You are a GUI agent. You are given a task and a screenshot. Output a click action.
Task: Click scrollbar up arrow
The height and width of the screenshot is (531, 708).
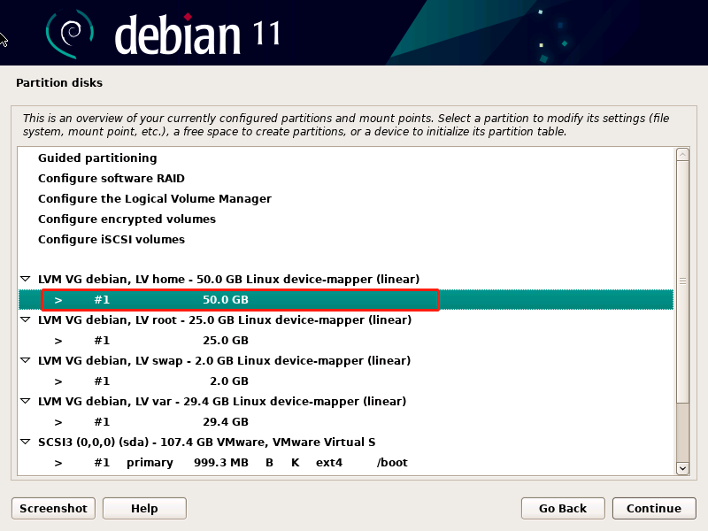pos(682,155)
